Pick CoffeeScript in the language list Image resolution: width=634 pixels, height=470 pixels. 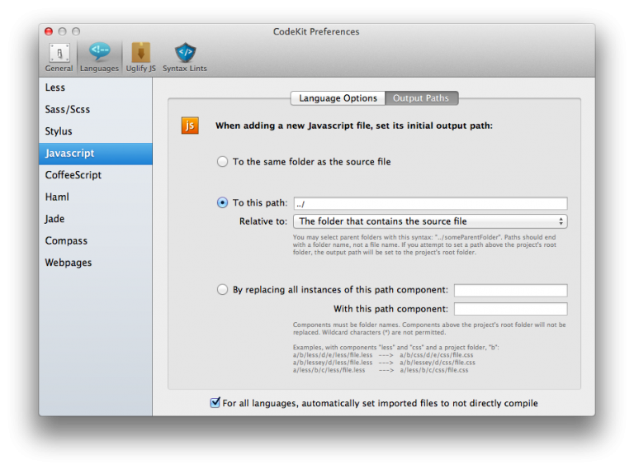(96, 175)
